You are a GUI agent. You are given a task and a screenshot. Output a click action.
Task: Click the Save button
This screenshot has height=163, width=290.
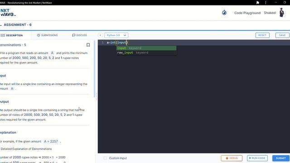pos(282,35)
